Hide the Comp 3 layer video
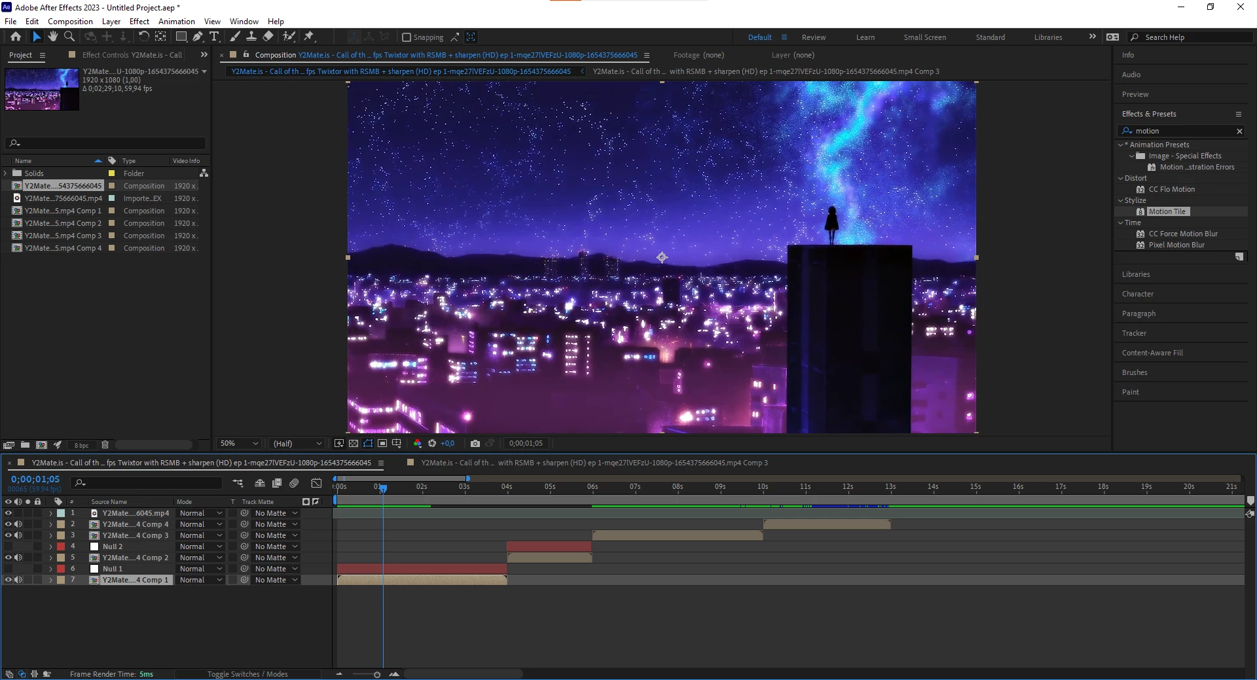Screen dimensions: 1257x680 [9, 535]
